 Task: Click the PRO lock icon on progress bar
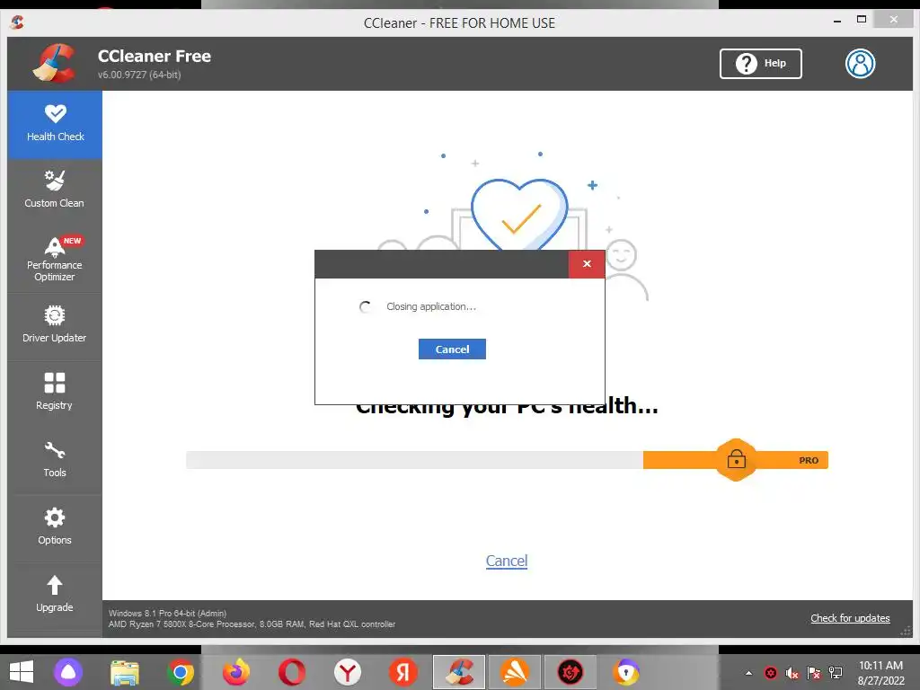click(737, 459)
